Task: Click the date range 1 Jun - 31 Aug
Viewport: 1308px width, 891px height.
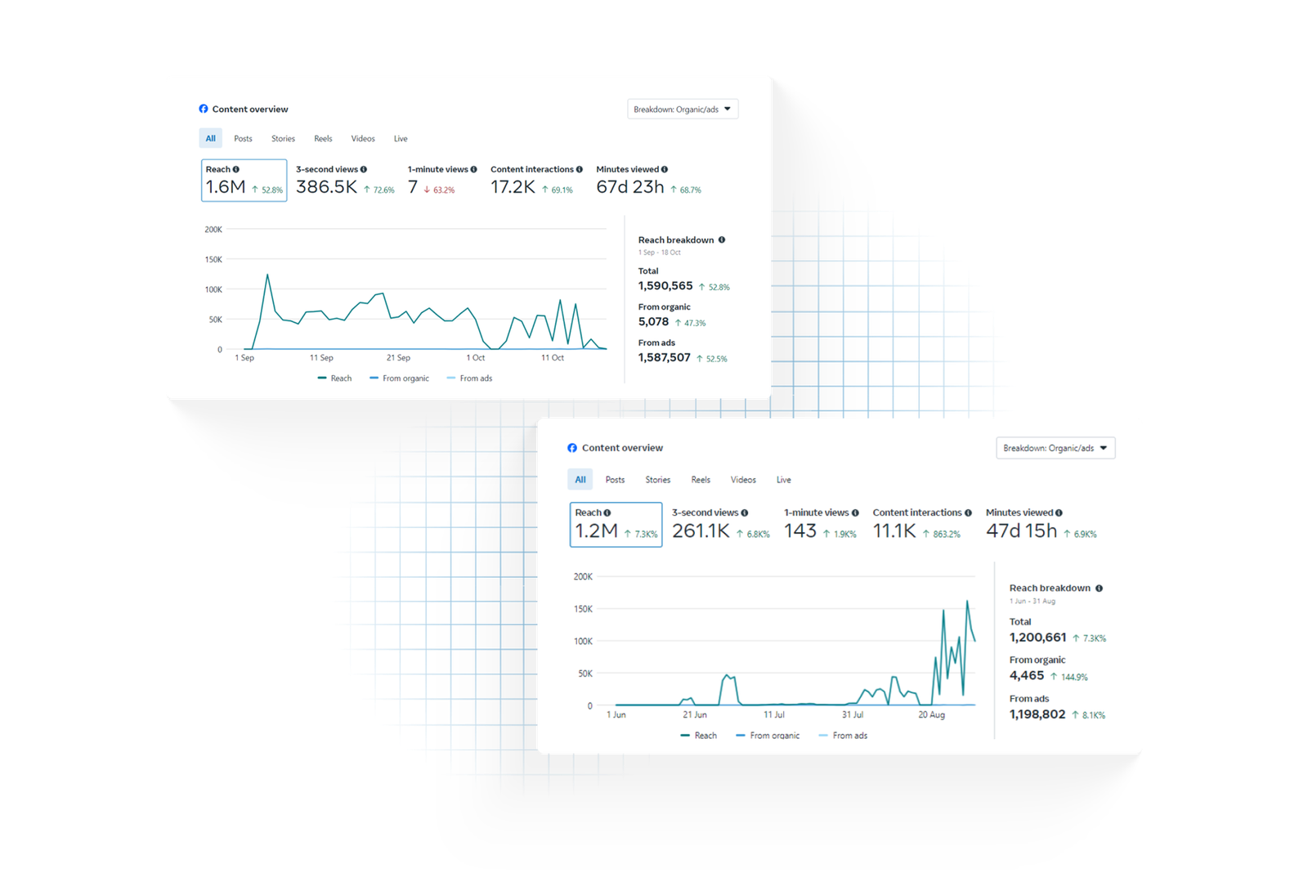Action: pos(1032,602)
